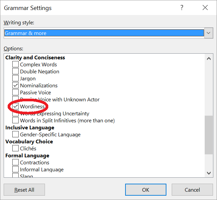Enable the Clichés checkbox
The height and width of the screenshot is (200, 217).
pyautogui.click(x=15, y=148)
